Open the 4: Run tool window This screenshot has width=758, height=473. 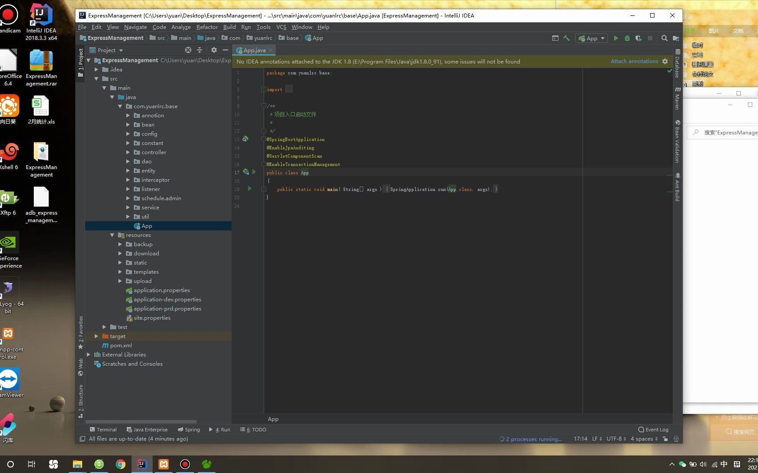(220, 430)
